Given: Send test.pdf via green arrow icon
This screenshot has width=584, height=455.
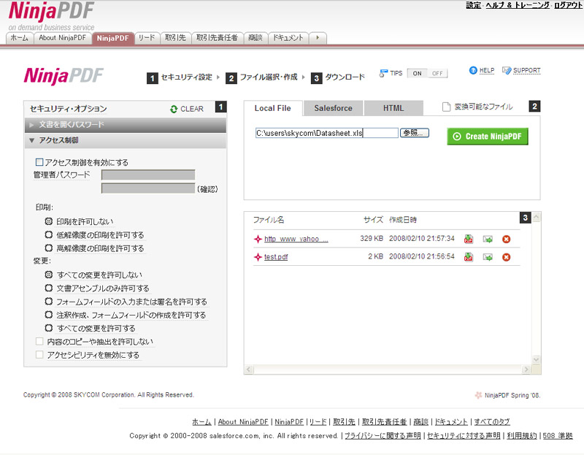Looking at the screenshot, I should pyautogui.click(x=488, y=257).
